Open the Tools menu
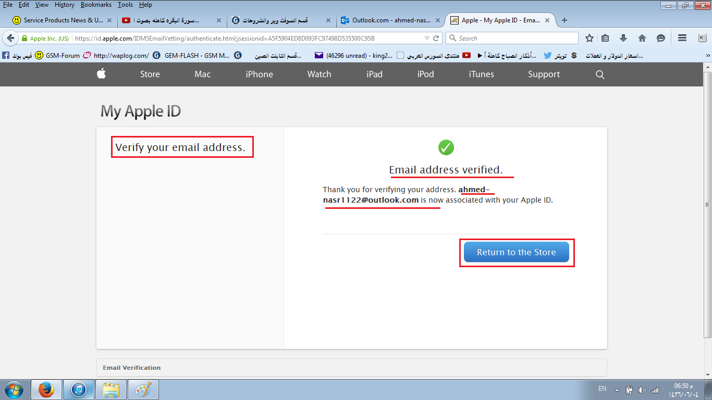712x400 pixels. [x=125, y=5]
